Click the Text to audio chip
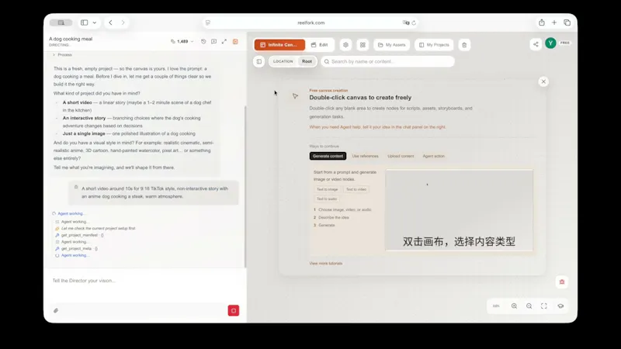This screenshot has width=621, height=349. tap(327, 199)
